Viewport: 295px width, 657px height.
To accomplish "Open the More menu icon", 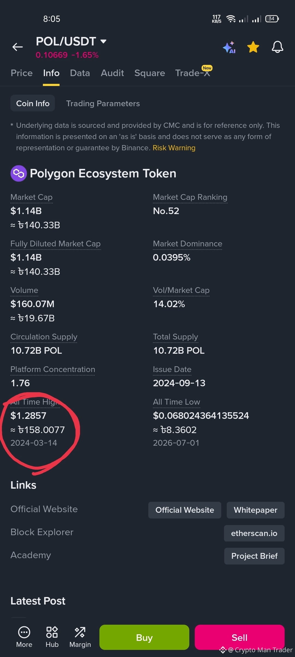I will click(24, 637).
